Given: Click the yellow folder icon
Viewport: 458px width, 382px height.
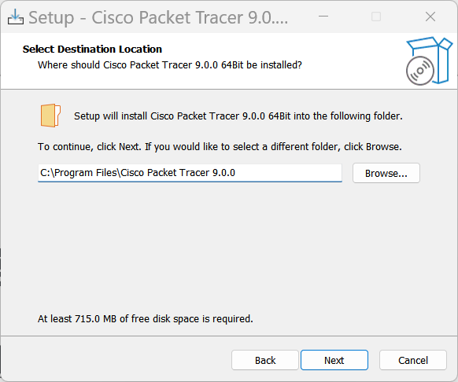Looking at the screenshot, I should (x=50, y=116).
